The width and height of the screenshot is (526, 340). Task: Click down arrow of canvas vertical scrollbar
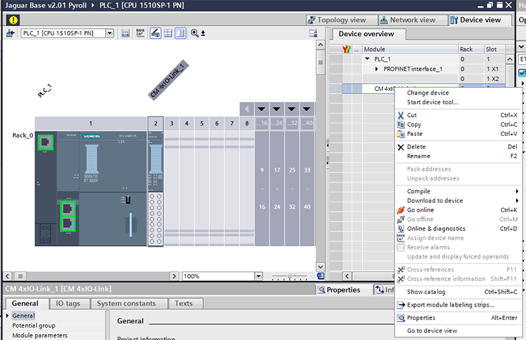tap(320, 267)
